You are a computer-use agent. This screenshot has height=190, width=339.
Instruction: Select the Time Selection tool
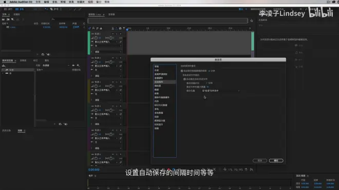[61, 9]
